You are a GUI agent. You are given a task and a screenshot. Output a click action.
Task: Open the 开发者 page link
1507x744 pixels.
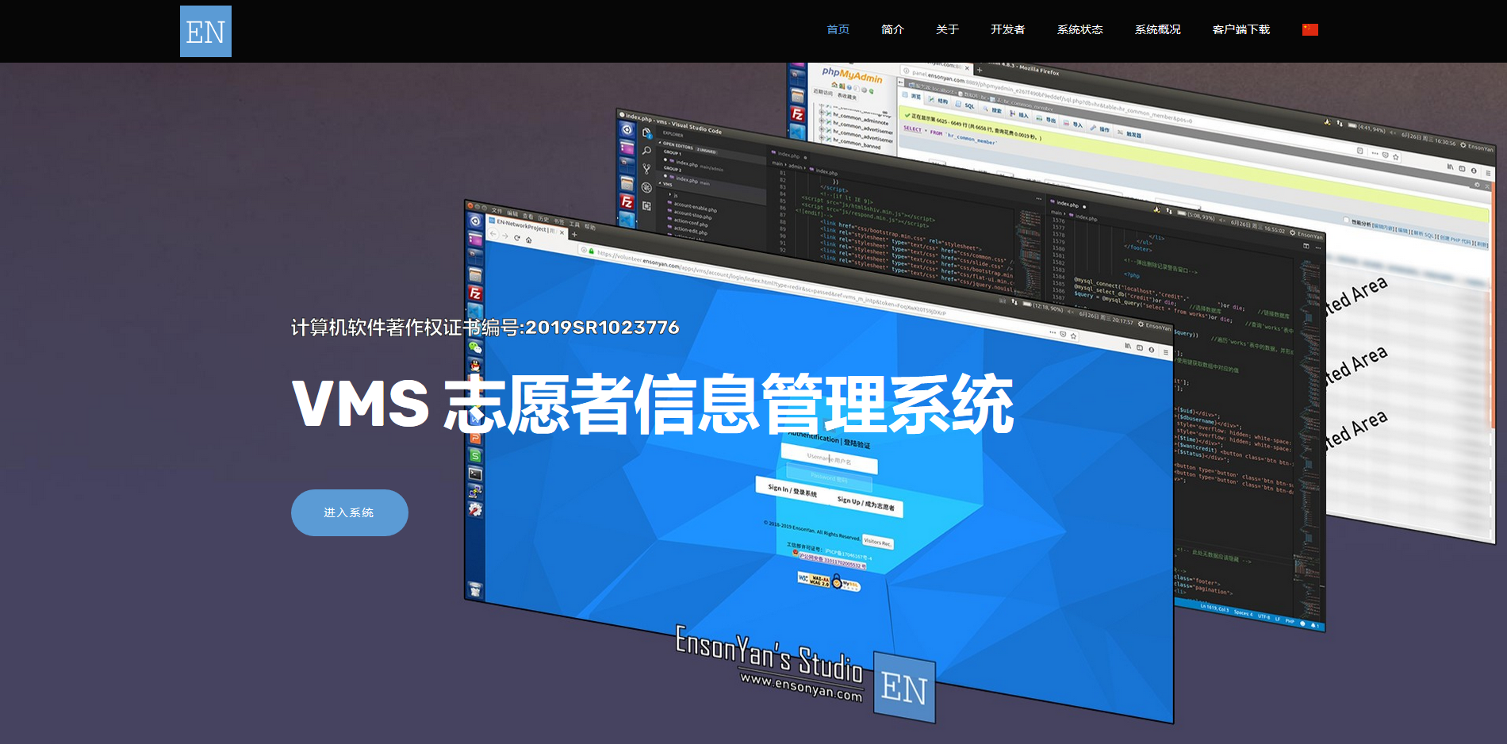pos(1007,29)
